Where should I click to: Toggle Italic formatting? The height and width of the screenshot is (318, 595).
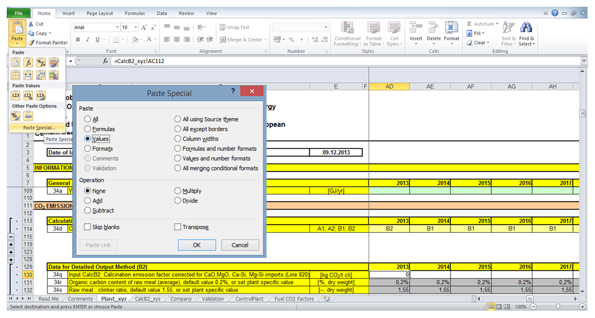click(x=88, y=39)
